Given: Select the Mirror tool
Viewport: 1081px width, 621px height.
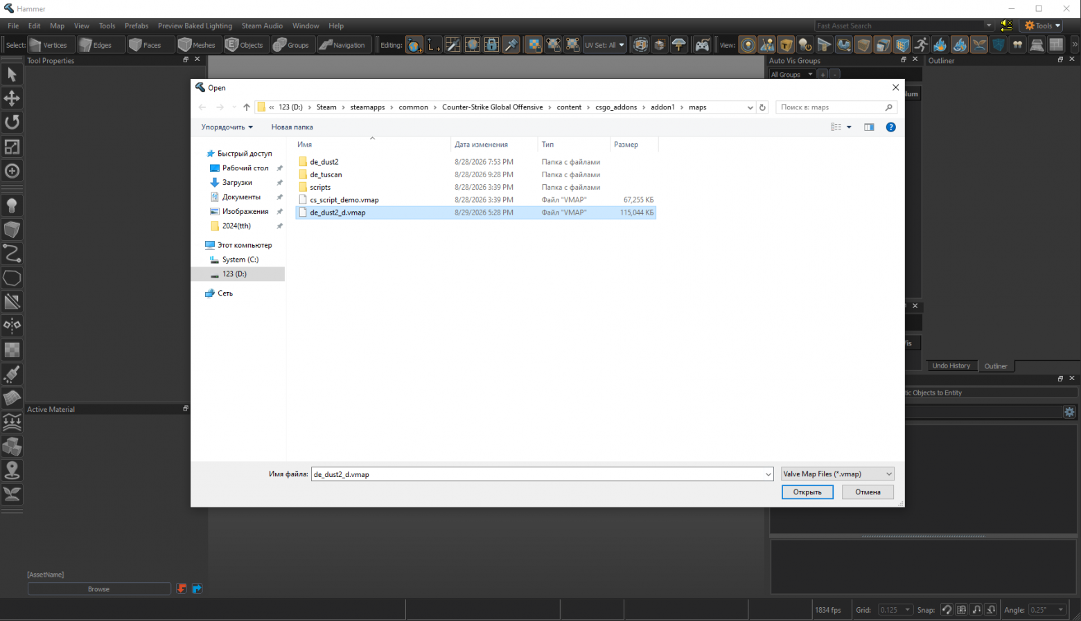Looking at the screenshot, I should click(x=12, y=326).
